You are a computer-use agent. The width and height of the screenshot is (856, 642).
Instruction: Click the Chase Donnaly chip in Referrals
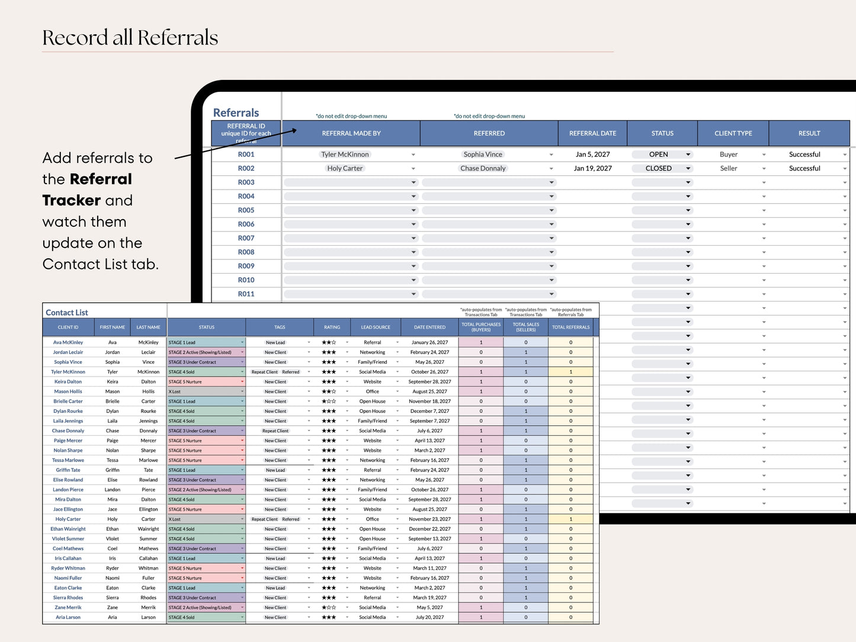pos(483,169)
